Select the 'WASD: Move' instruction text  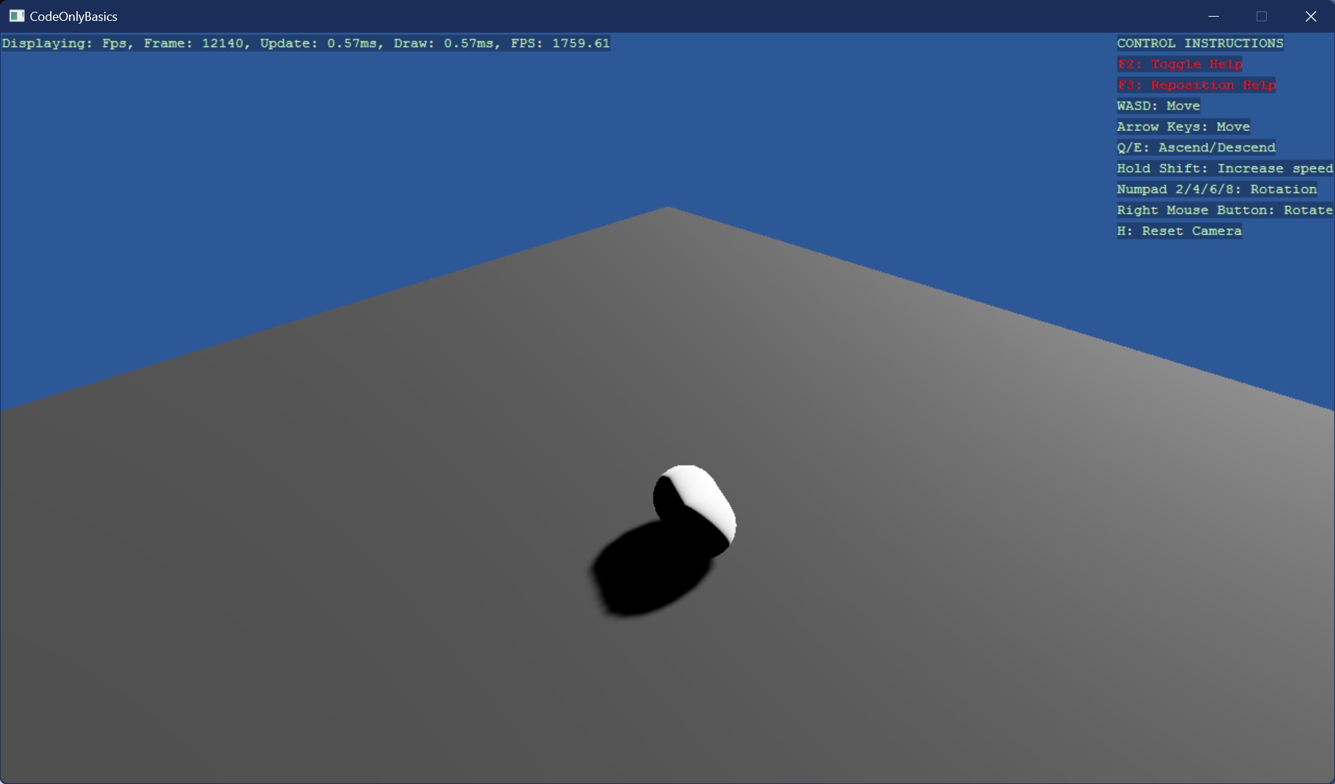1158,106
